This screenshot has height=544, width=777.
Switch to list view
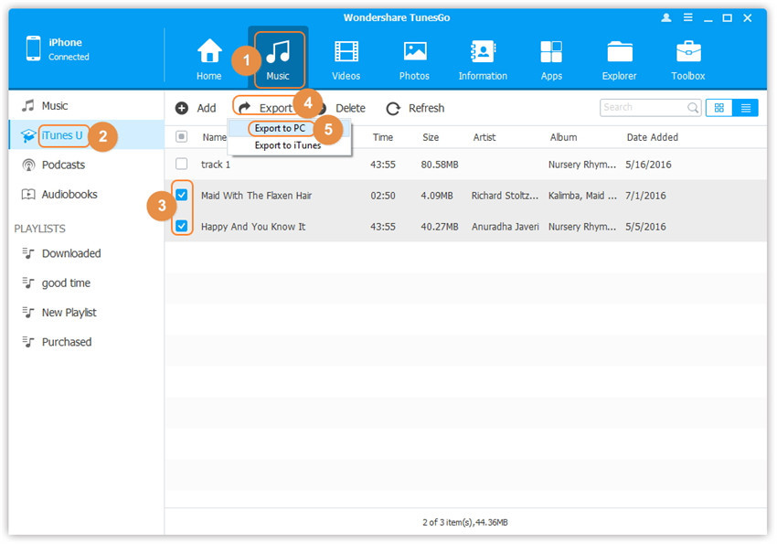tap(745, 108)
